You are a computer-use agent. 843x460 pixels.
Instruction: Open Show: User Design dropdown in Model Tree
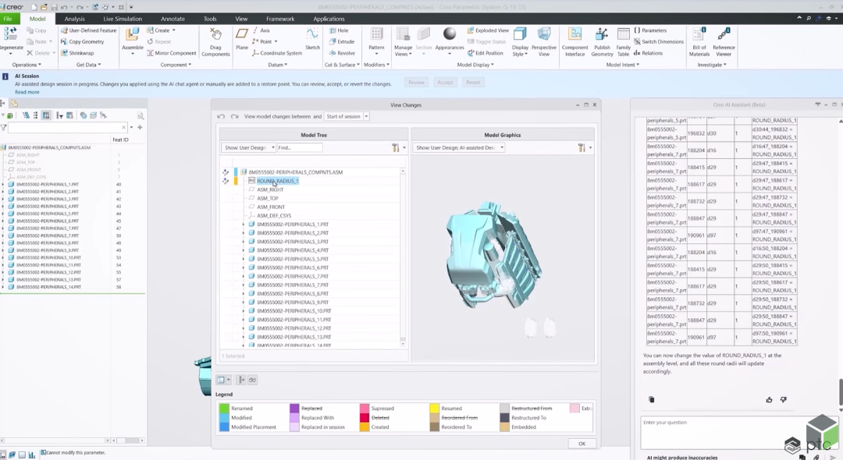pos(248,147)
